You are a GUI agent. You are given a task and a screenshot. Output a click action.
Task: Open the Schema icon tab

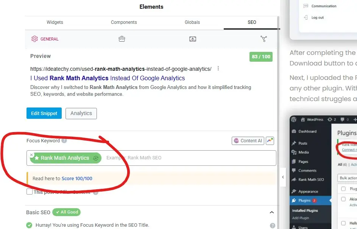193,39
